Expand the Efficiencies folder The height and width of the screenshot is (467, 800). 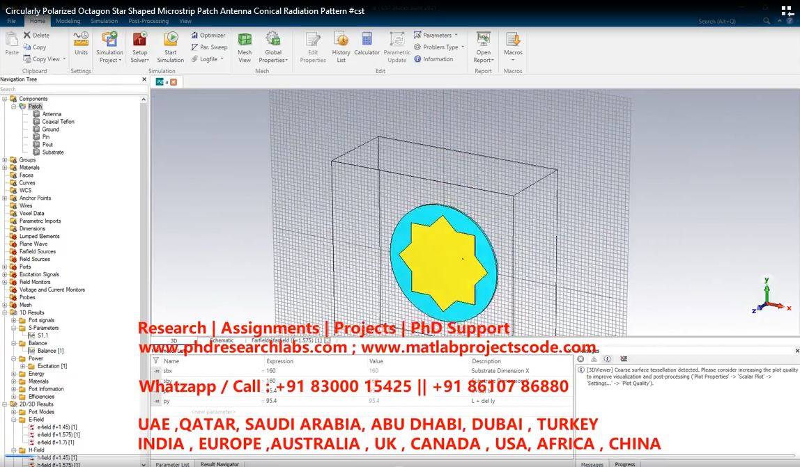coord(14,397)
